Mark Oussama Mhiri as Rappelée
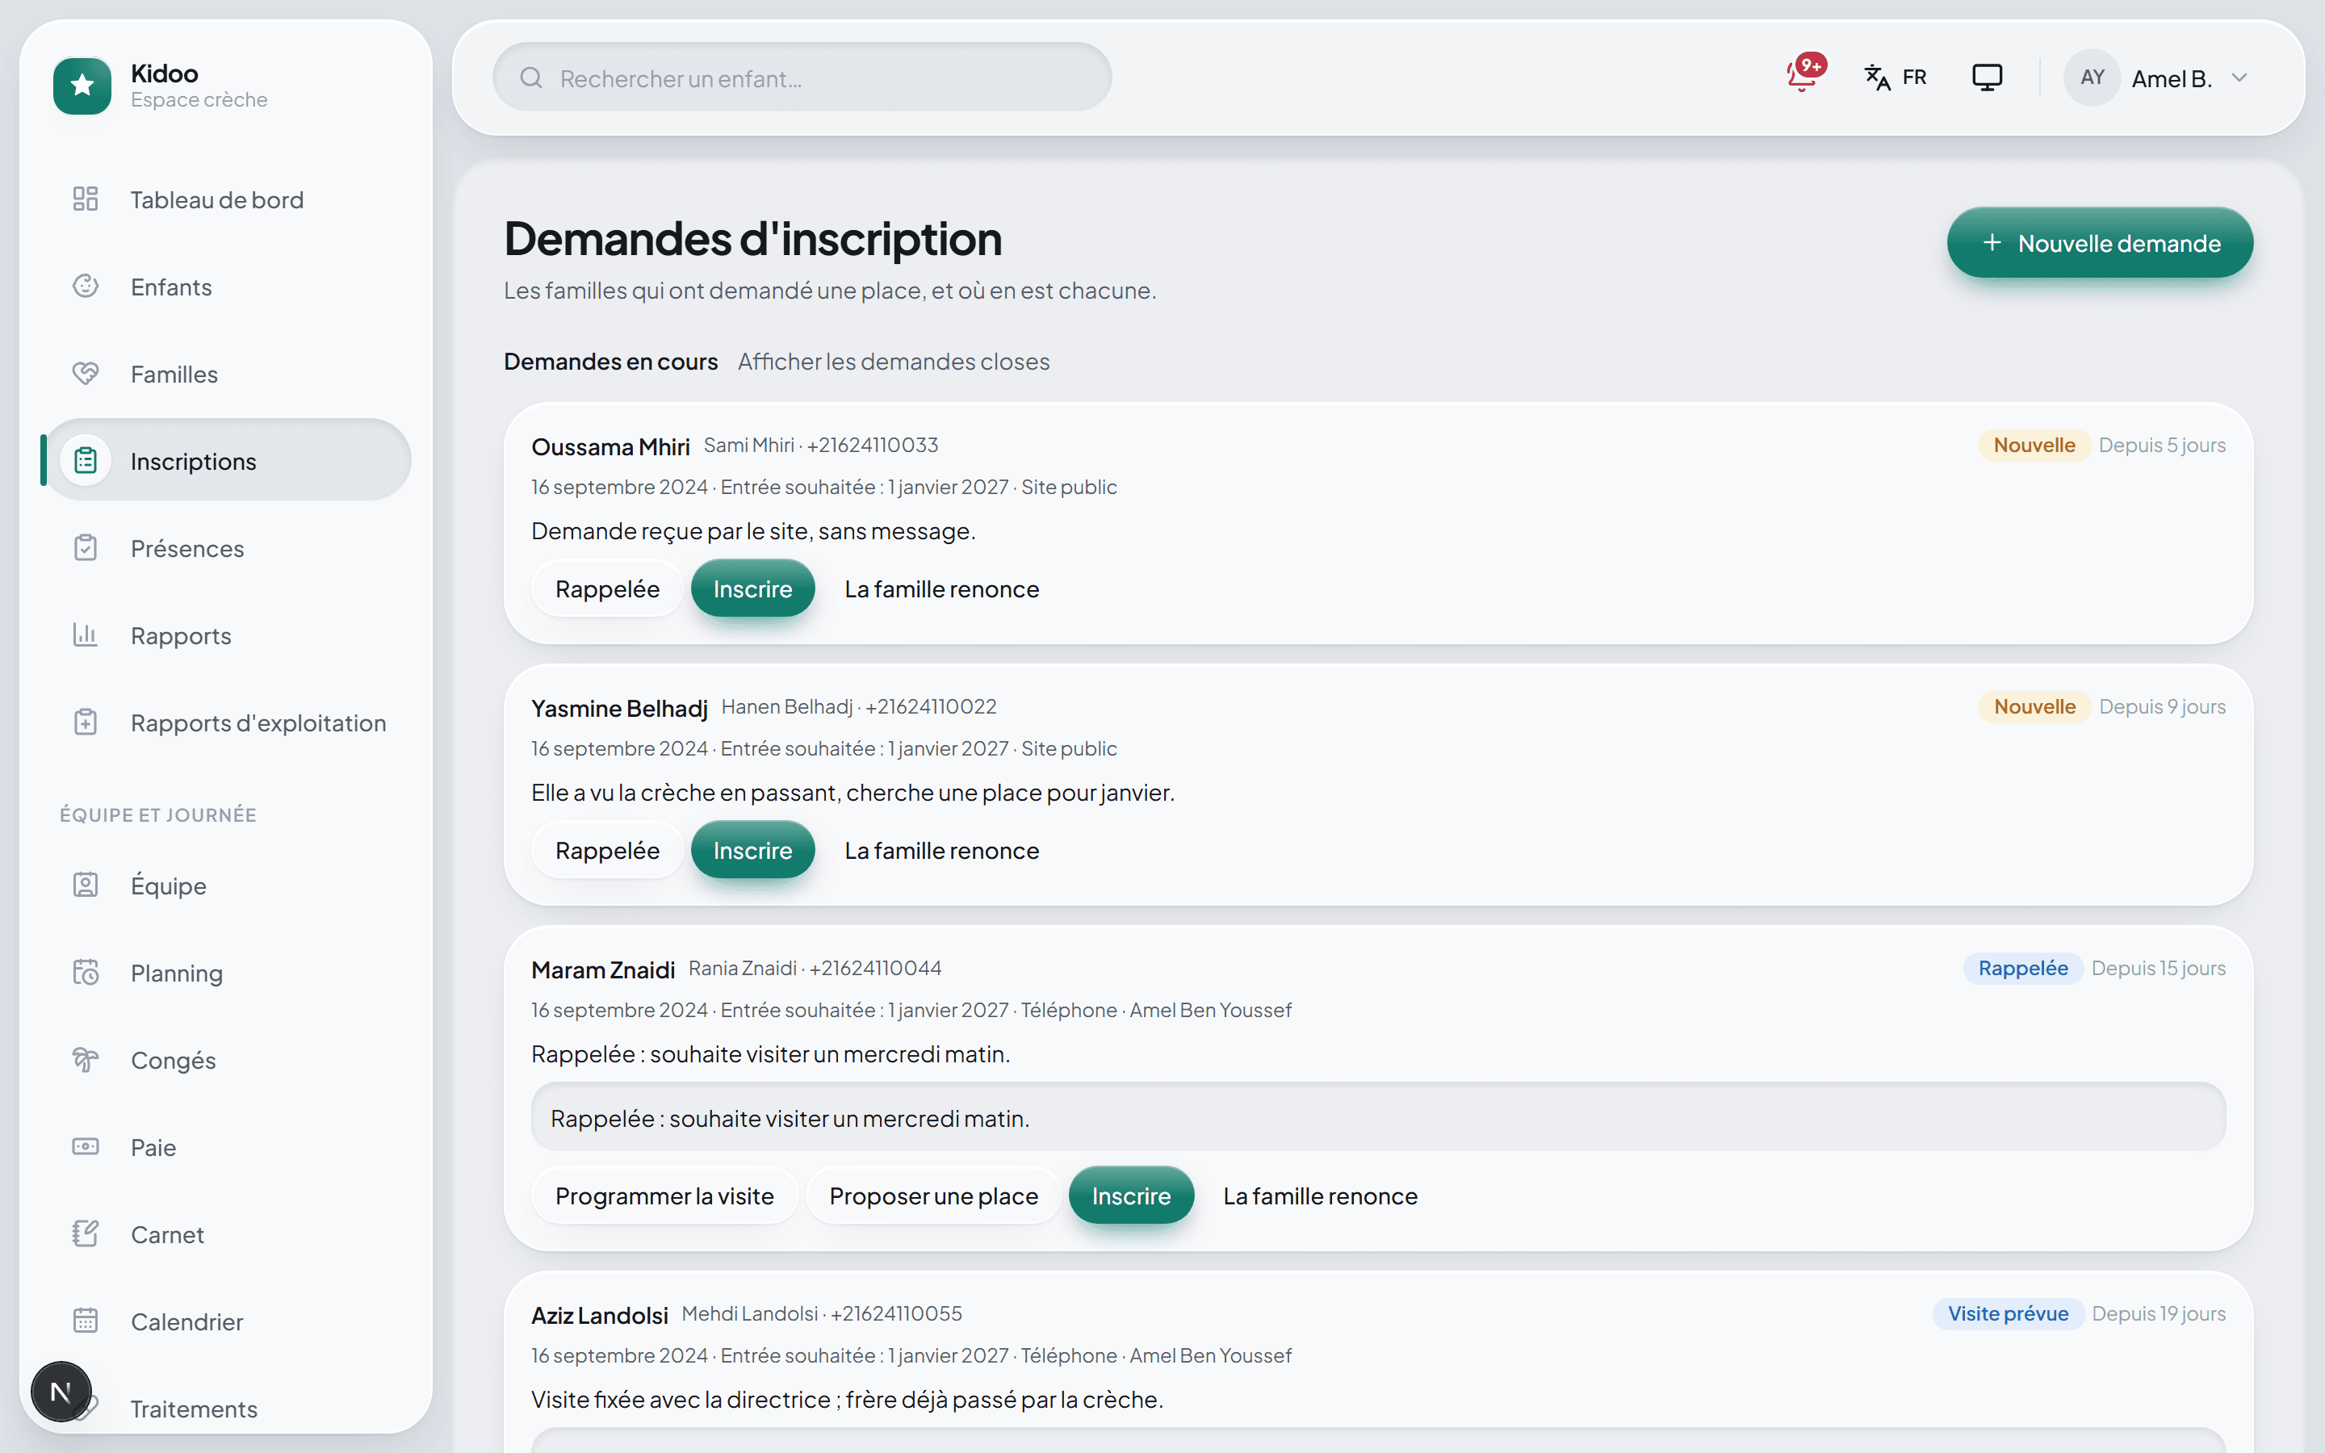 (607, 588)
